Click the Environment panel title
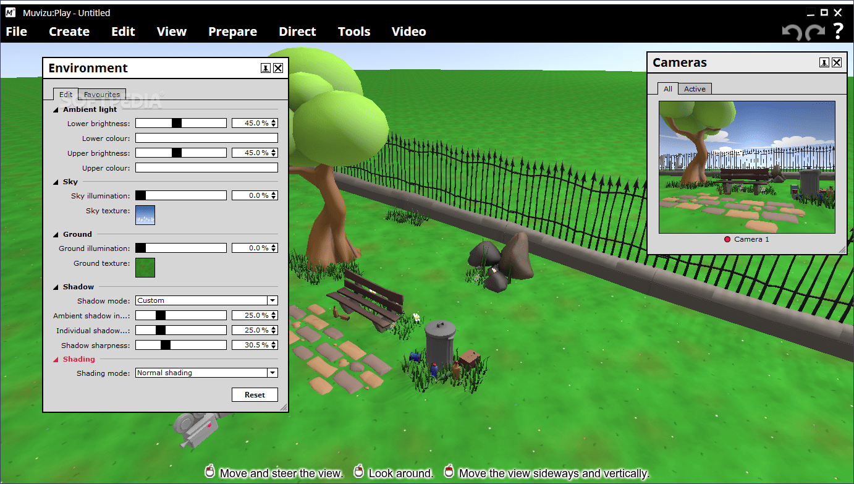This screenshot has height=484, width=854. pyautogui.click(x=88, y=68)
